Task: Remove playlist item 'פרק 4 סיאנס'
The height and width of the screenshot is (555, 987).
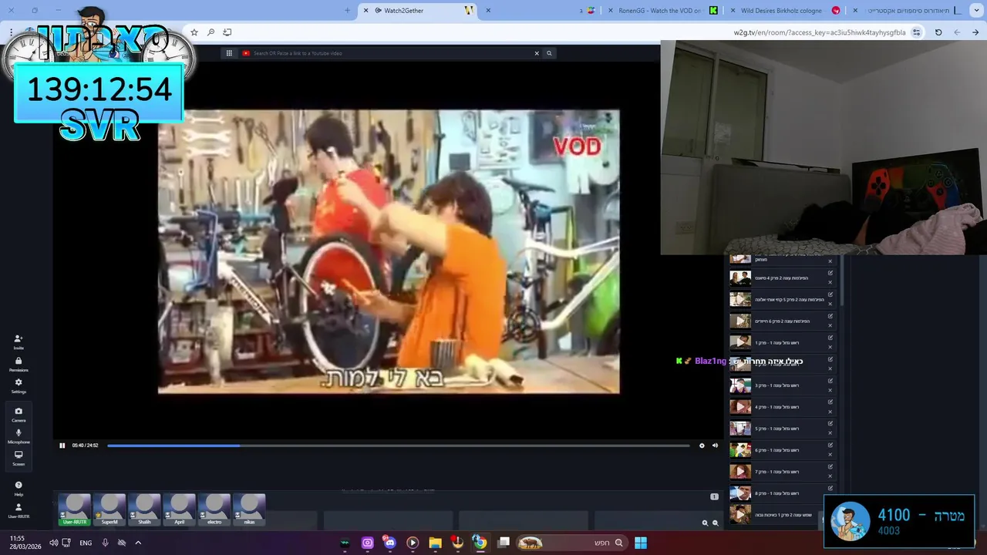Action: point(830,282)
